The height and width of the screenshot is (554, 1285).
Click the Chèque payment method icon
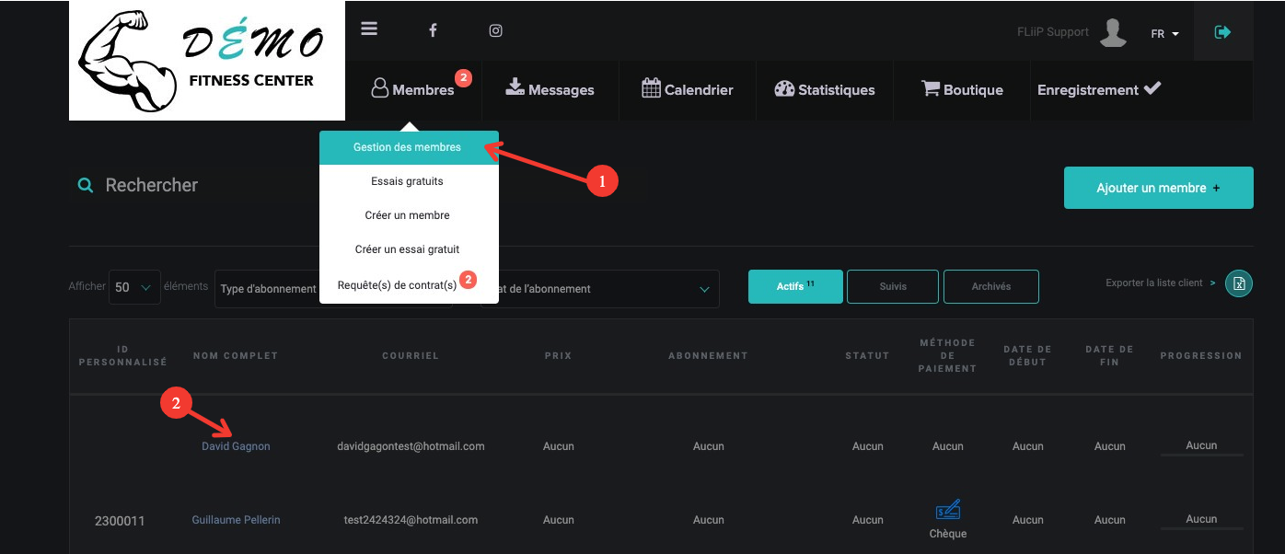[x=947, y=509]
